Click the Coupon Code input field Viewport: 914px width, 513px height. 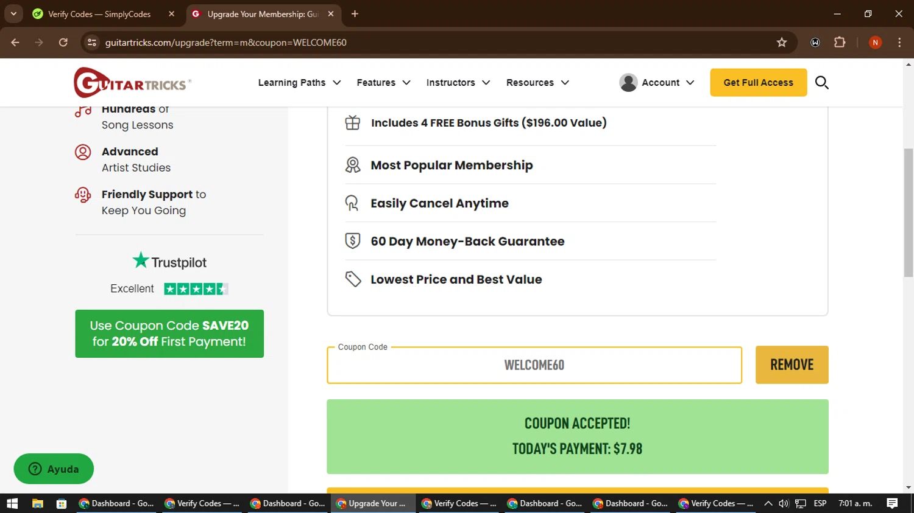coord(534,365)
